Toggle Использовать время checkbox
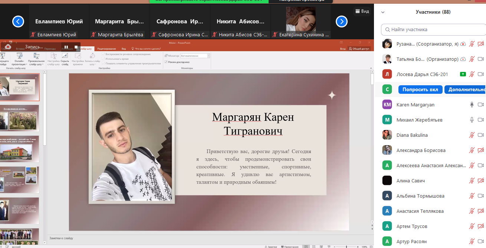486x248 pixels. (104, 59)
